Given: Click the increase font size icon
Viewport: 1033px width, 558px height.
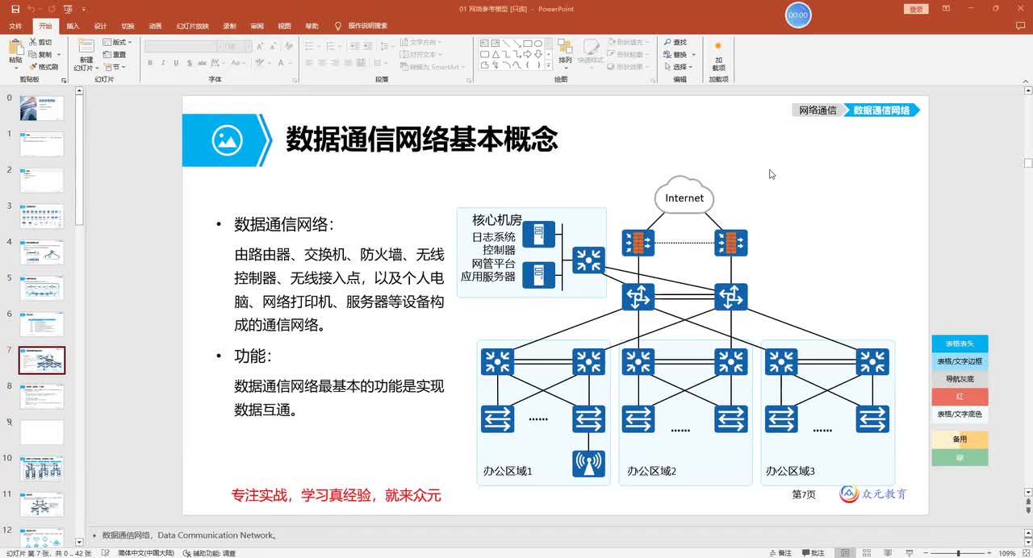Looking at the screenshot, I should point(259,46).
